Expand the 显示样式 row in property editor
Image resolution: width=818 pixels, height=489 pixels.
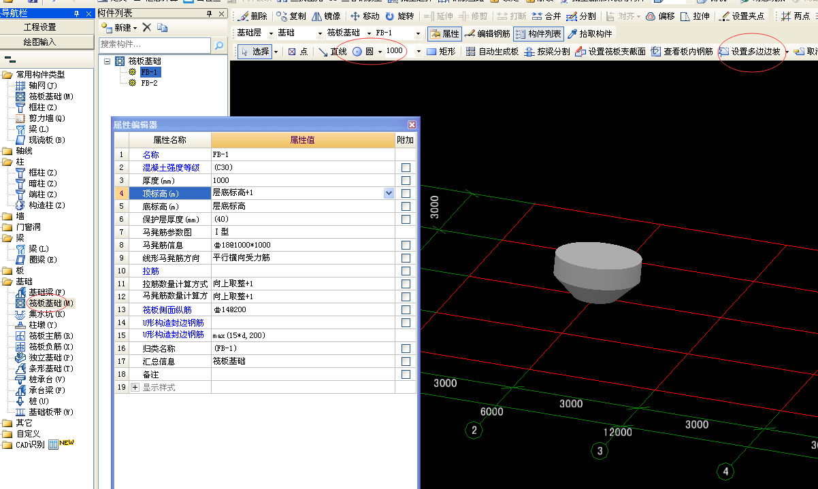point(135,387)
